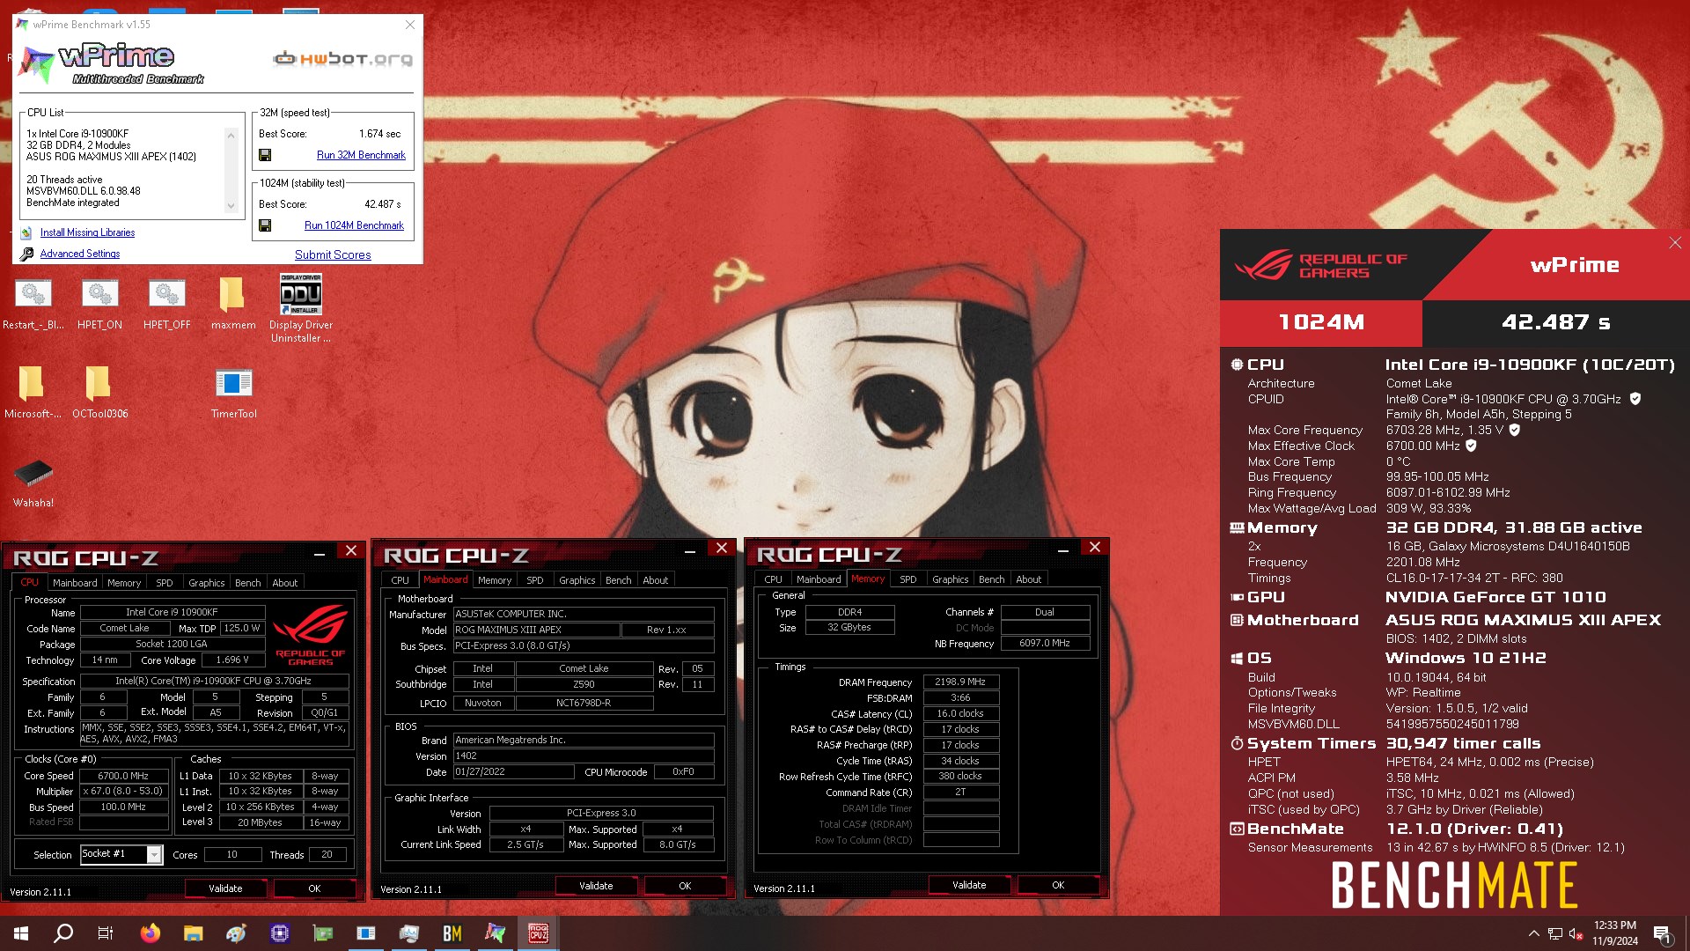Open the notification center icon

click(x=1663, y=933)
